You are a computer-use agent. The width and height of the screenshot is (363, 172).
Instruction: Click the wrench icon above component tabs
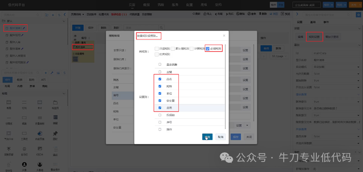click(x=52, y=73)
